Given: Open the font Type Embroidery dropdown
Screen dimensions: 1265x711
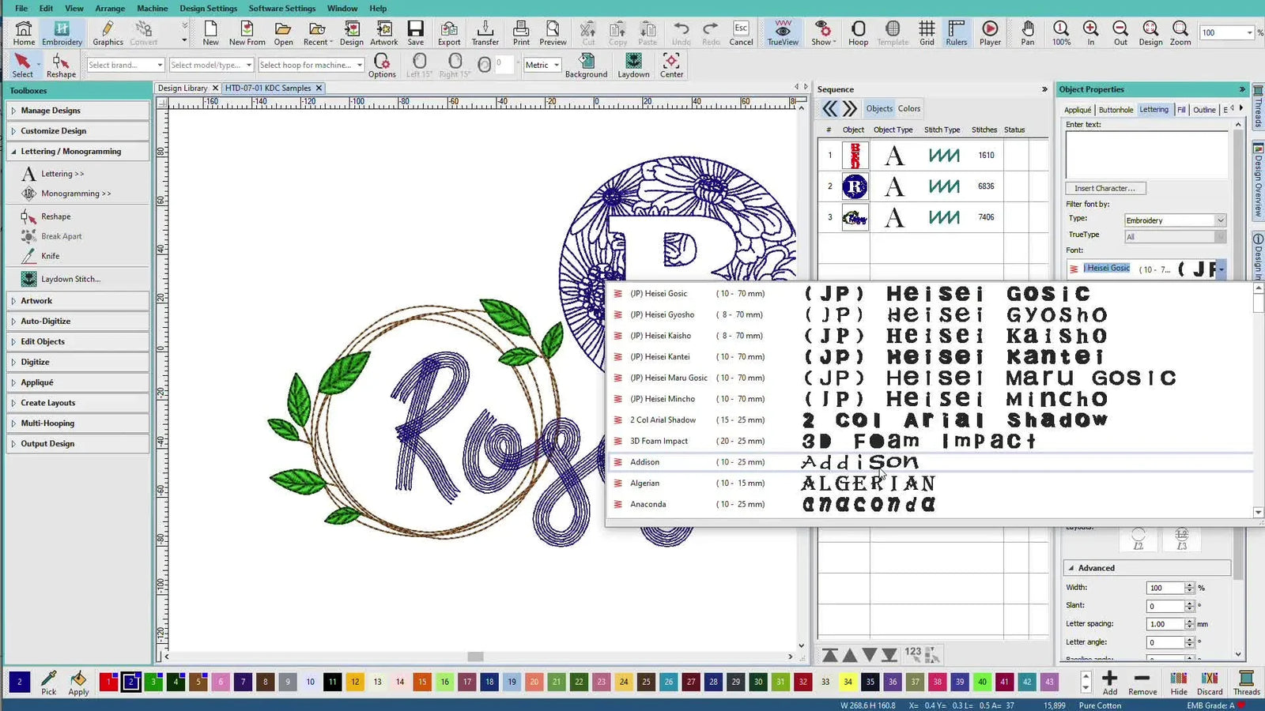Looking at the screenshot, I should pyautogui.click(x=1175, y=220).
